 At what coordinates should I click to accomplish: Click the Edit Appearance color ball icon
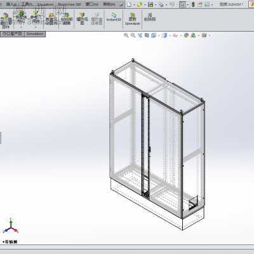(186, 36)
